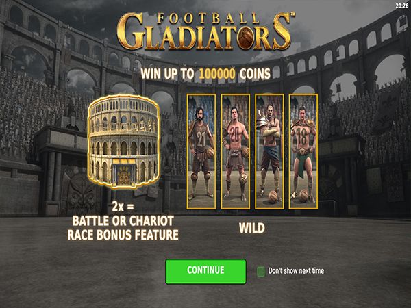The image size is (411, 308).
Task: Click the 20:26 clock display
Action: pyautogui.click(x=402, y=5)
